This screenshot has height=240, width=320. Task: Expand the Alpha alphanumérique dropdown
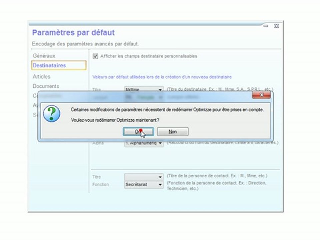click(x=160, y=143)
